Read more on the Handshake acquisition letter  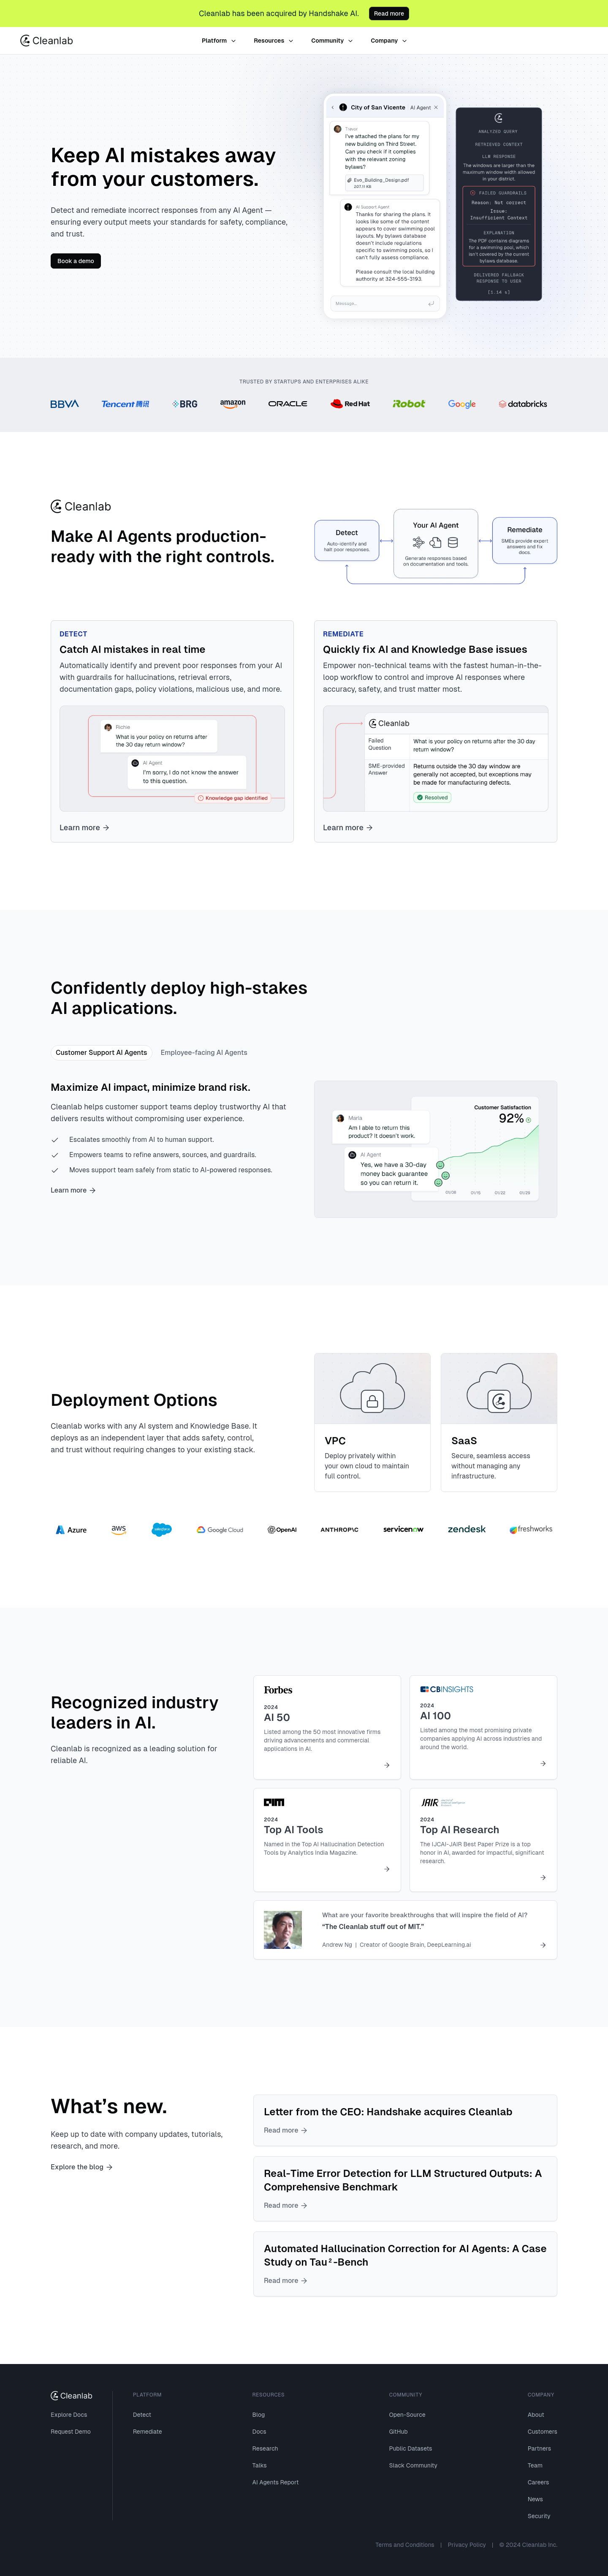tap(285, 2130)
